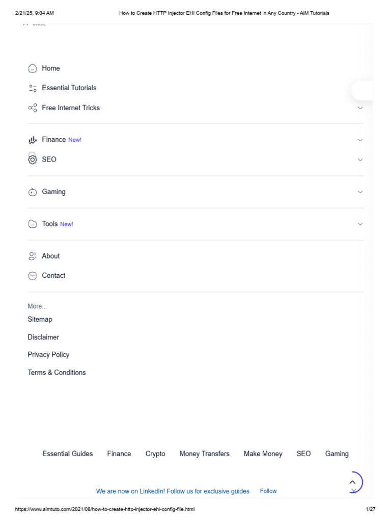
Task: Select Money Transfers in bottom navigation
Action: pos(204,454)
